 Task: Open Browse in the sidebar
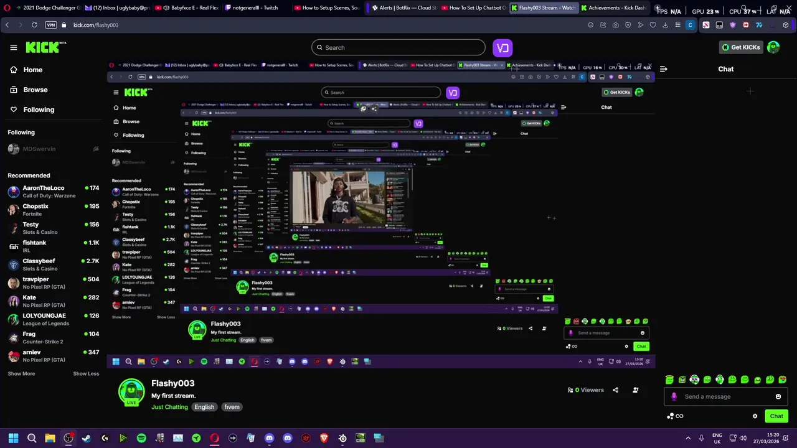point(29,90)
